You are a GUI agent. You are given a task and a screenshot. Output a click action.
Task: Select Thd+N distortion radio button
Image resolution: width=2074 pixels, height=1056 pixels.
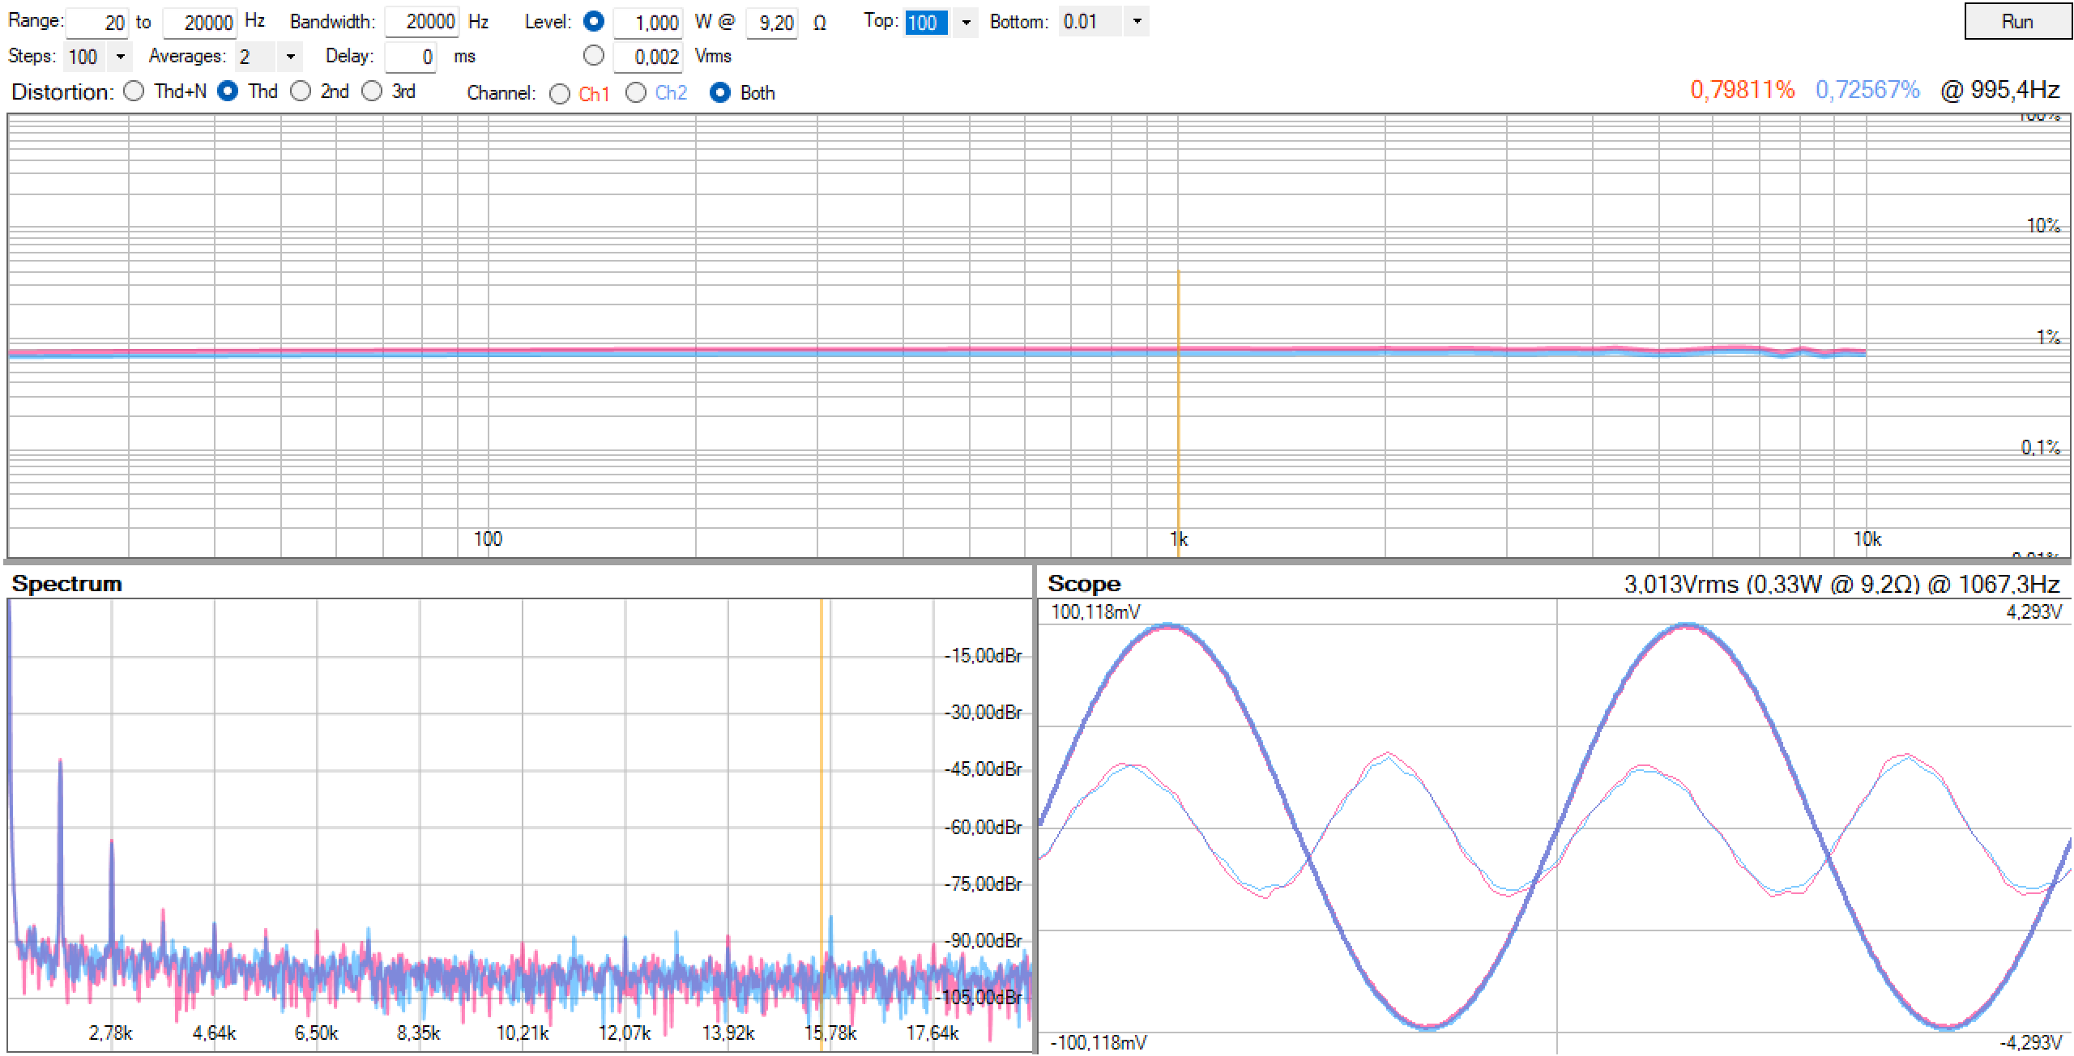[x=134, y=92]
